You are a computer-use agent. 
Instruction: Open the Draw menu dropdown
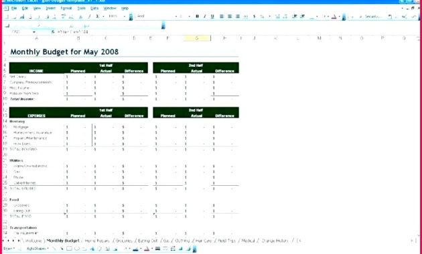click(x=9, y=249)
